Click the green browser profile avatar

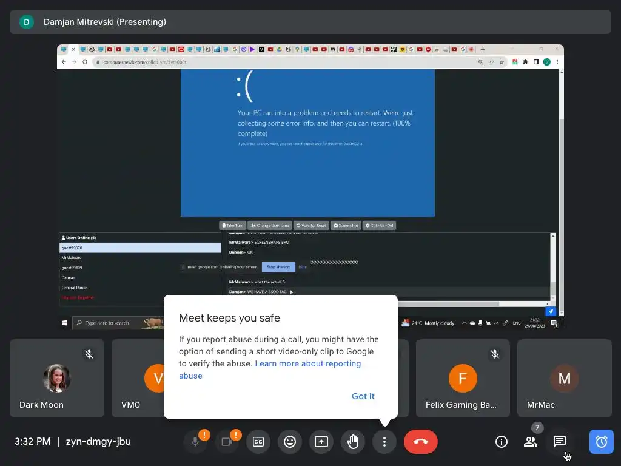546,62
